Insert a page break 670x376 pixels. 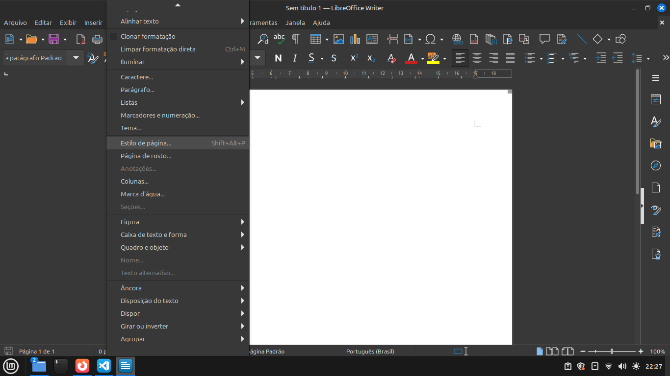pos(392,39)
